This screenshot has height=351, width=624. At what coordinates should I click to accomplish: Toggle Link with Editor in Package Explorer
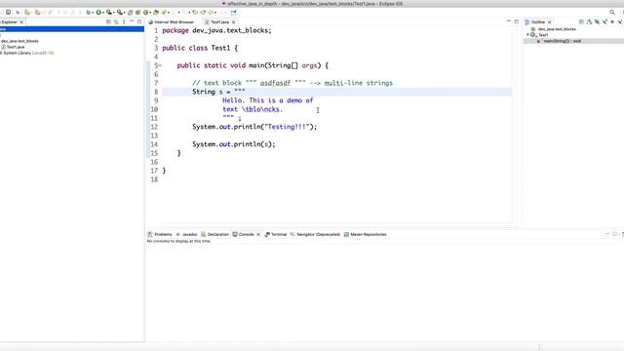(x=116, y=21)
